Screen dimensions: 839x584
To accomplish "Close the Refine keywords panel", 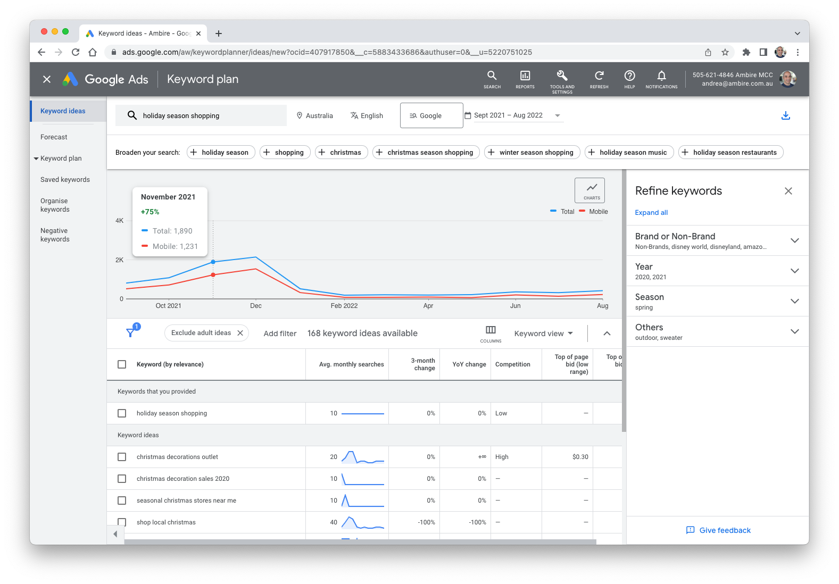I will click(x=788, y=191).
